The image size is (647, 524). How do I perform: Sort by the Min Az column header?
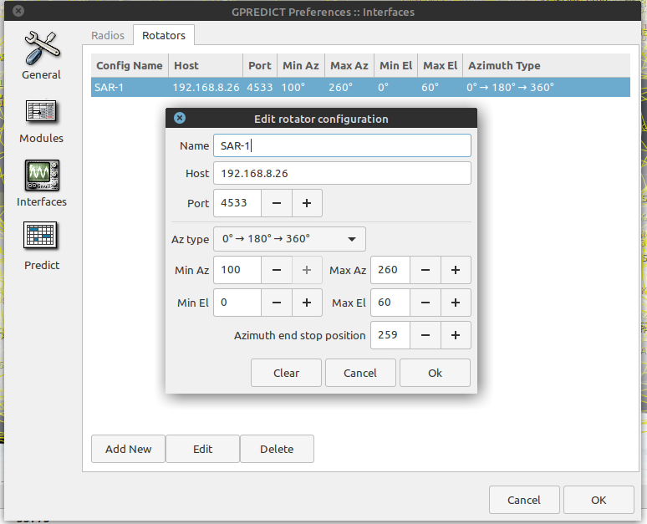pos(301,65)
